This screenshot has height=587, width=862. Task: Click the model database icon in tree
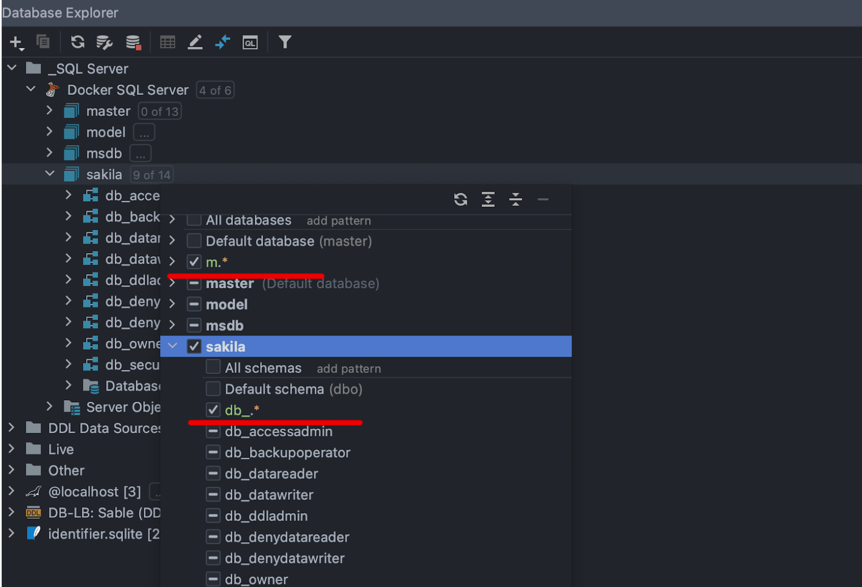72,132
